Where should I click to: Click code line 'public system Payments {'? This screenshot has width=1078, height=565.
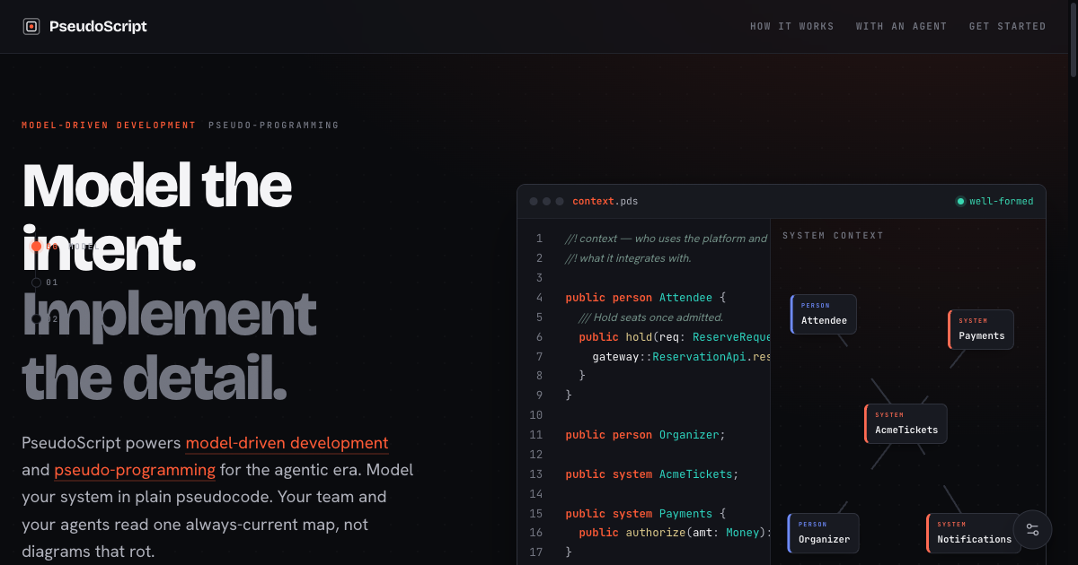click(x=645, y=514)
